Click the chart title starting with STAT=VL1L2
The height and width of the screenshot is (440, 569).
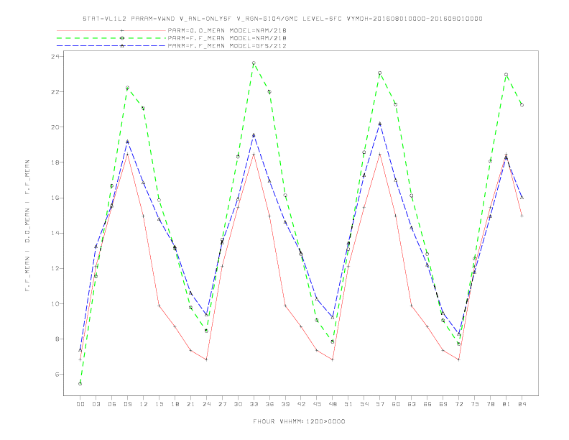[x=282, y=19]
